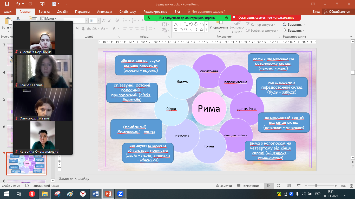Click the Undo arrow icon
This screenshot has height=199, width=355.
click(18, 4)
